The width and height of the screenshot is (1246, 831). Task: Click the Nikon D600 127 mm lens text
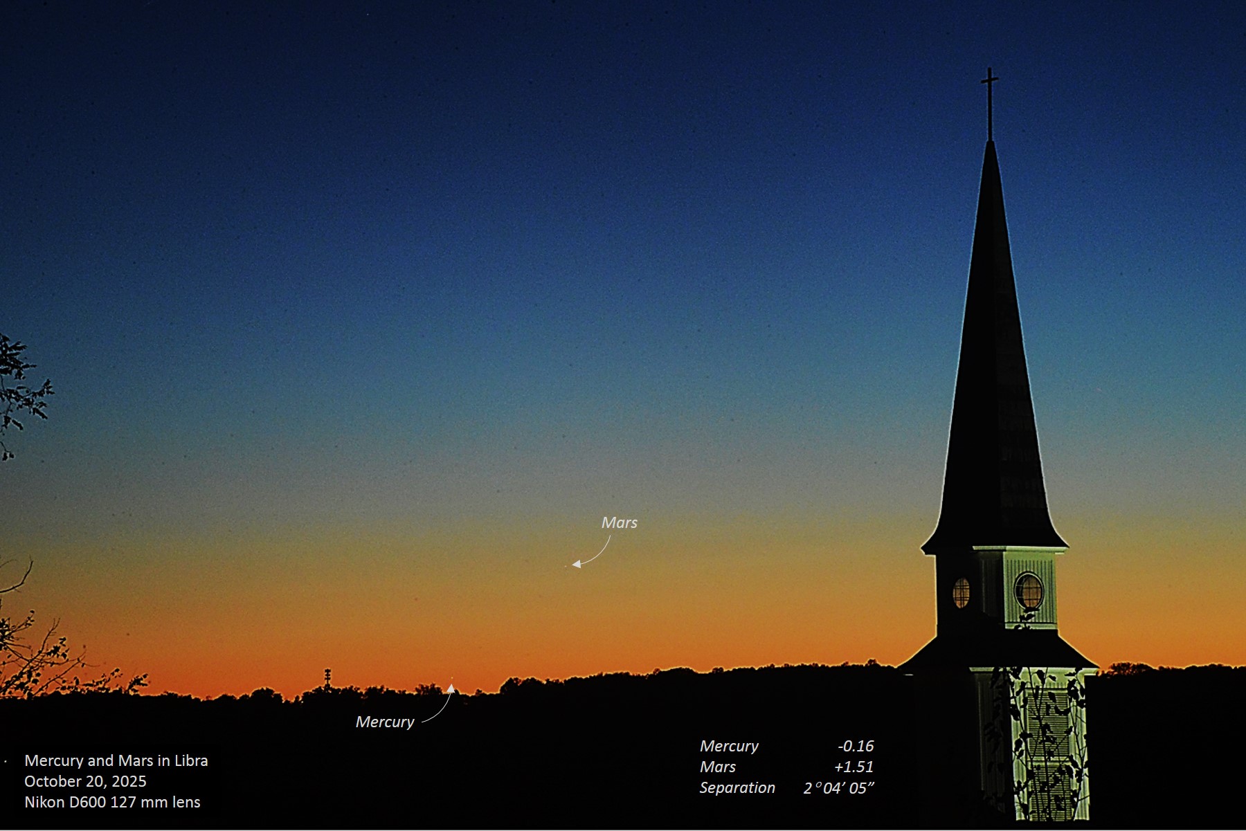point(112,802)
